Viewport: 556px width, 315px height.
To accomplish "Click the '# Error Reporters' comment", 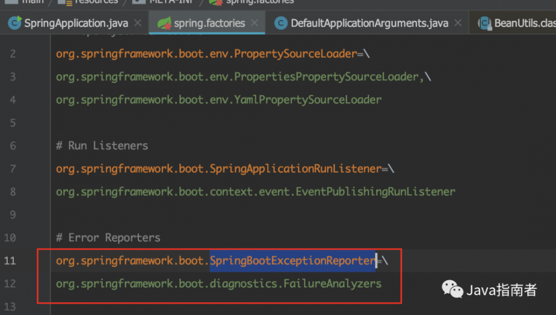I will (x=108, y=238).
